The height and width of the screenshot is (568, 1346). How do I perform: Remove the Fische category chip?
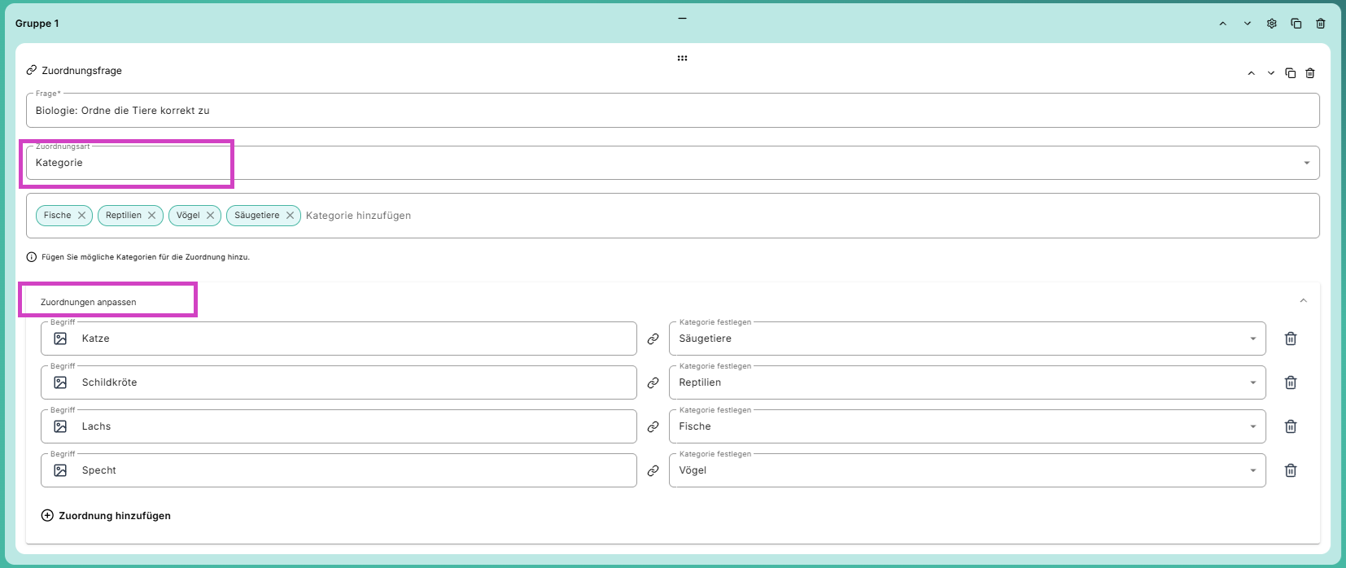[x=81, y=216]
